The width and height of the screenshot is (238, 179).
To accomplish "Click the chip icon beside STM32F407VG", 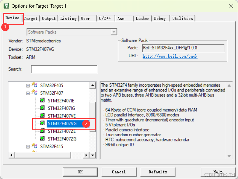I will point(42,123).
